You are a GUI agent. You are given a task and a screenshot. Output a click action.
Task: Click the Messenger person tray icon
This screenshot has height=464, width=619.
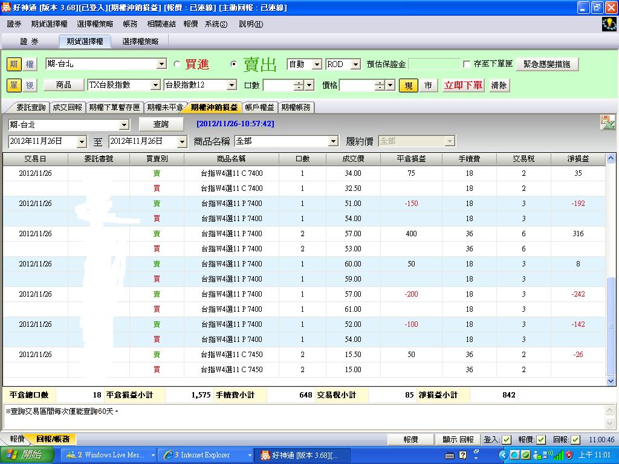pos(537,456)
